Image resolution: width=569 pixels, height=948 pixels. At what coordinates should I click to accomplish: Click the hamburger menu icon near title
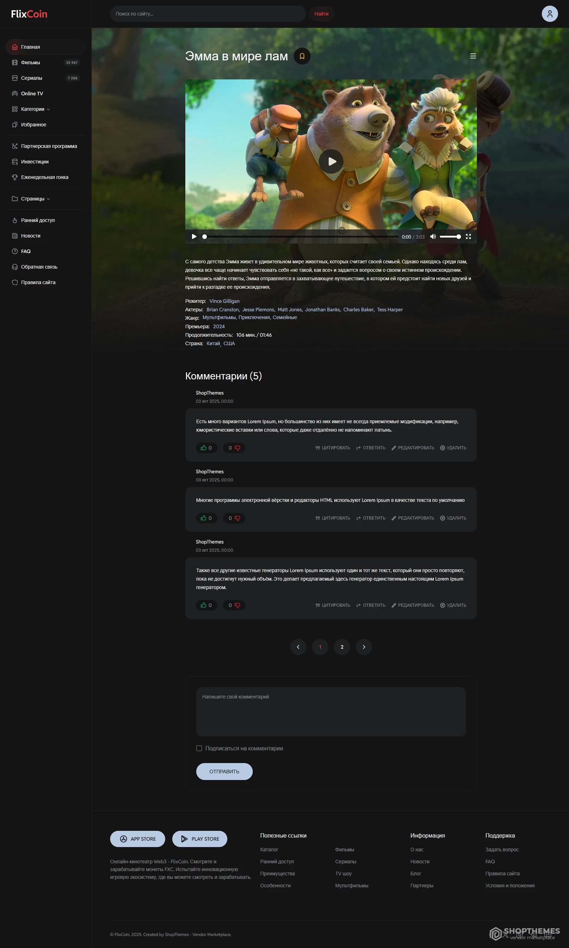473,56
